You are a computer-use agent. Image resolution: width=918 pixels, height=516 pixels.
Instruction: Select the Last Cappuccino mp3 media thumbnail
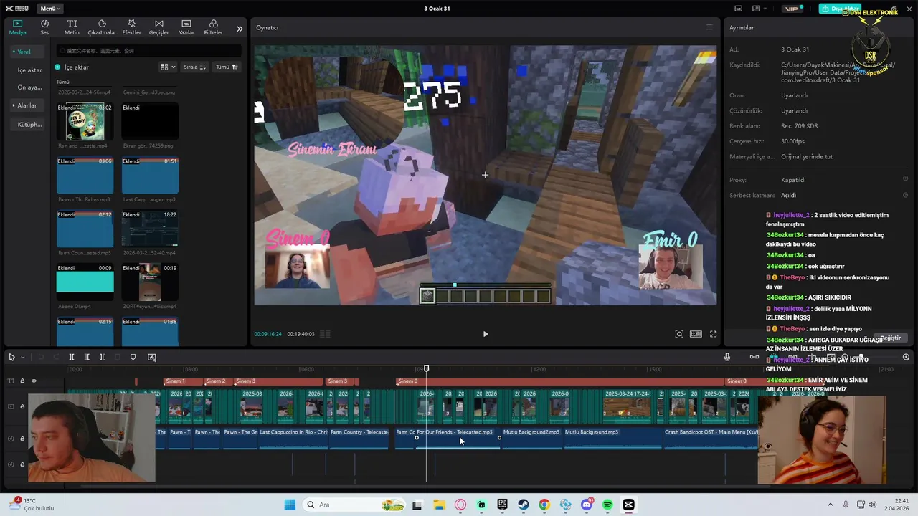150,176
